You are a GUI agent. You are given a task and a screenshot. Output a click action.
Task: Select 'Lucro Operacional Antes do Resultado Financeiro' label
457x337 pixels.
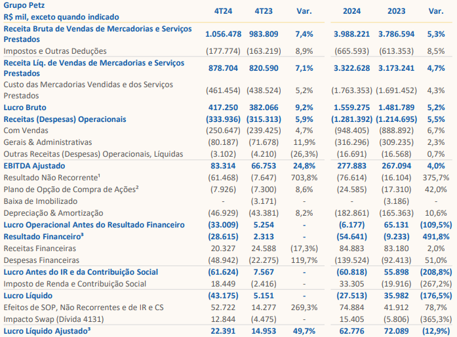click(94, 225)
